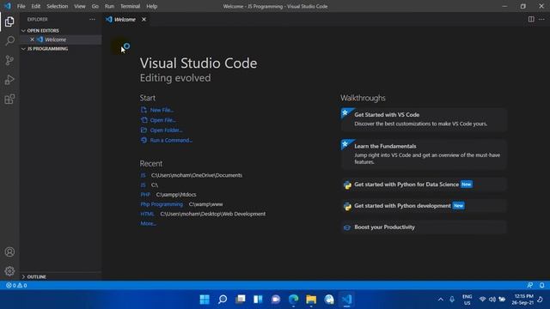550x309 pixels.
Task: Open the Terminal menu
Action: 130,6
